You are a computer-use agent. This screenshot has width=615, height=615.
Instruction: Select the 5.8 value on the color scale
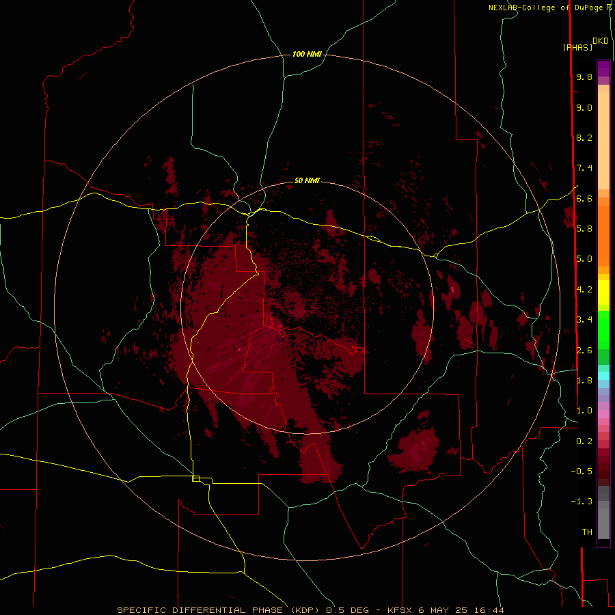coord(584,229)
